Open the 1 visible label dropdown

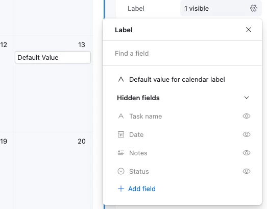click(x=219, y=8)
